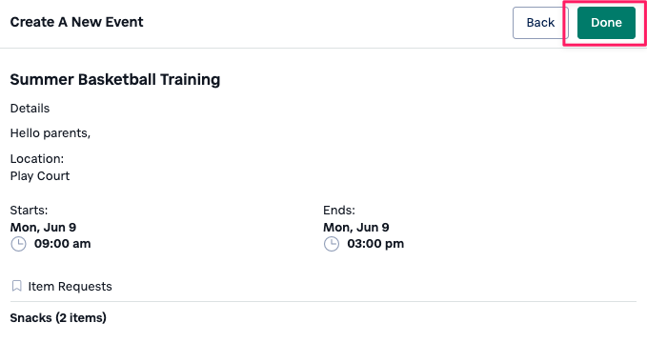Click the Play Court location text
This screenshot has width=647, height=343.
[x=40, y=176]
